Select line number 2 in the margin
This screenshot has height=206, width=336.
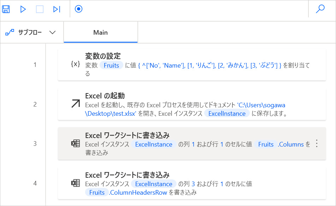[x=35, y=104]
